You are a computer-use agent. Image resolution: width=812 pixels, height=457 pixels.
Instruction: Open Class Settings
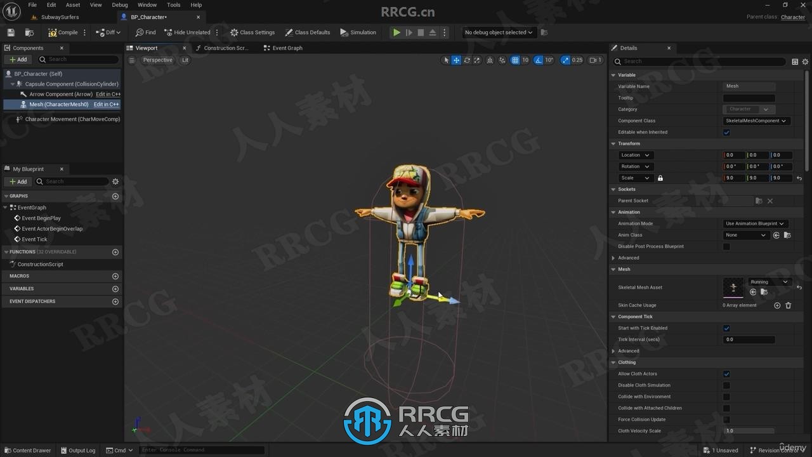pyautogui.click(x=252, y=32)
